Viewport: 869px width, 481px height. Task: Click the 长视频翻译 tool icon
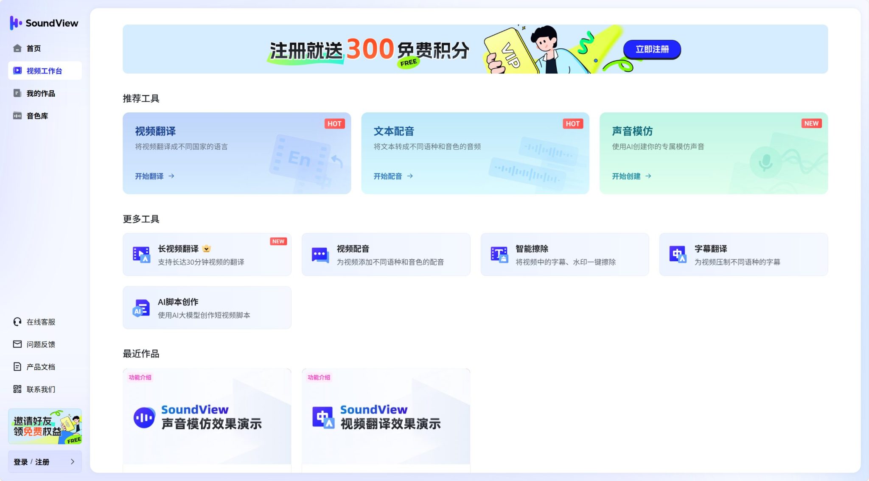coord(141,254)
